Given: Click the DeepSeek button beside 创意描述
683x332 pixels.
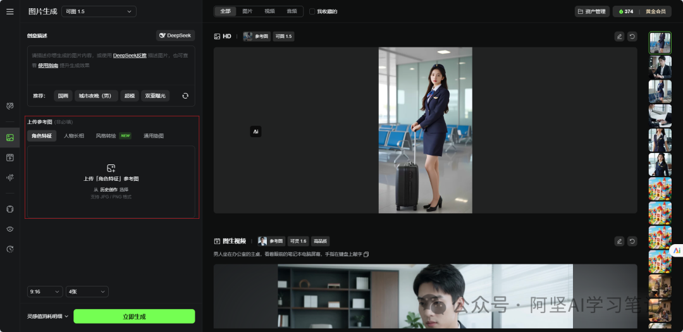Looking at the screenshot, I should click(x=176, y=35).
